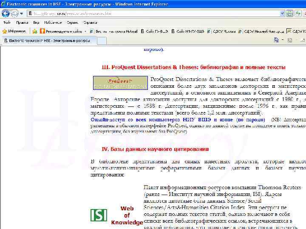Open СДОУ Москва favorites bar link
The image size is (306, 229).
point(221,31)
